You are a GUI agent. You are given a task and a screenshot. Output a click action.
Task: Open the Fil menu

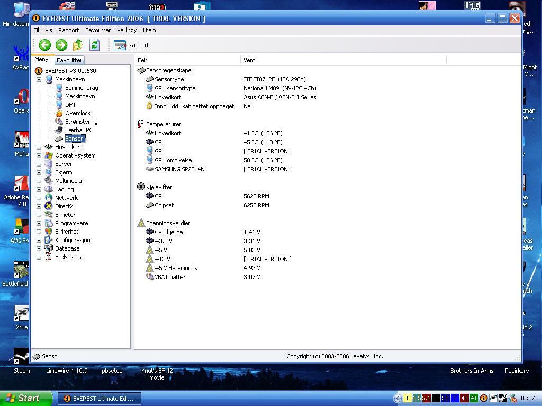click(x=36, y=30)
